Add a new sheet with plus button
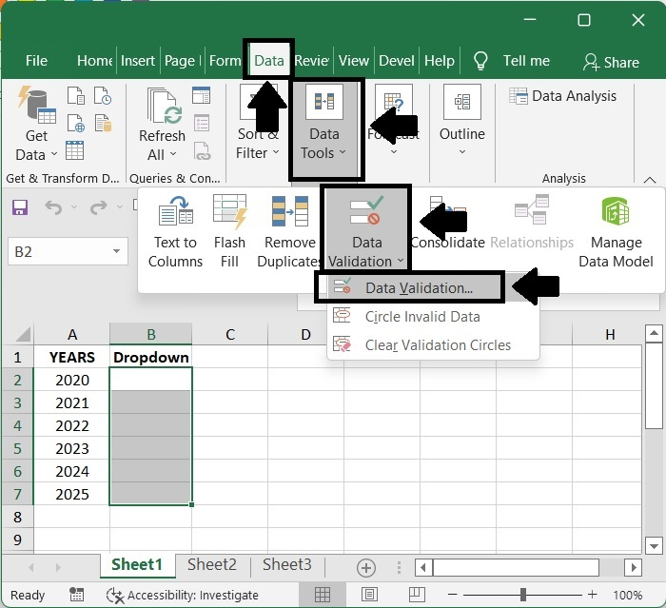666x608 pixels. 365,568
